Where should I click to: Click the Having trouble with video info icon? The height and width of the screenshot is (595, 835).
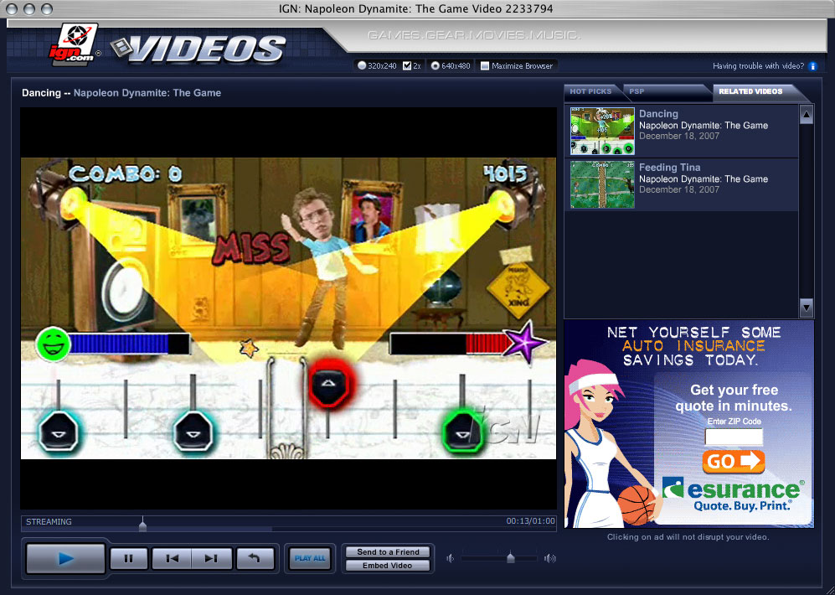[x=812, y=66]
